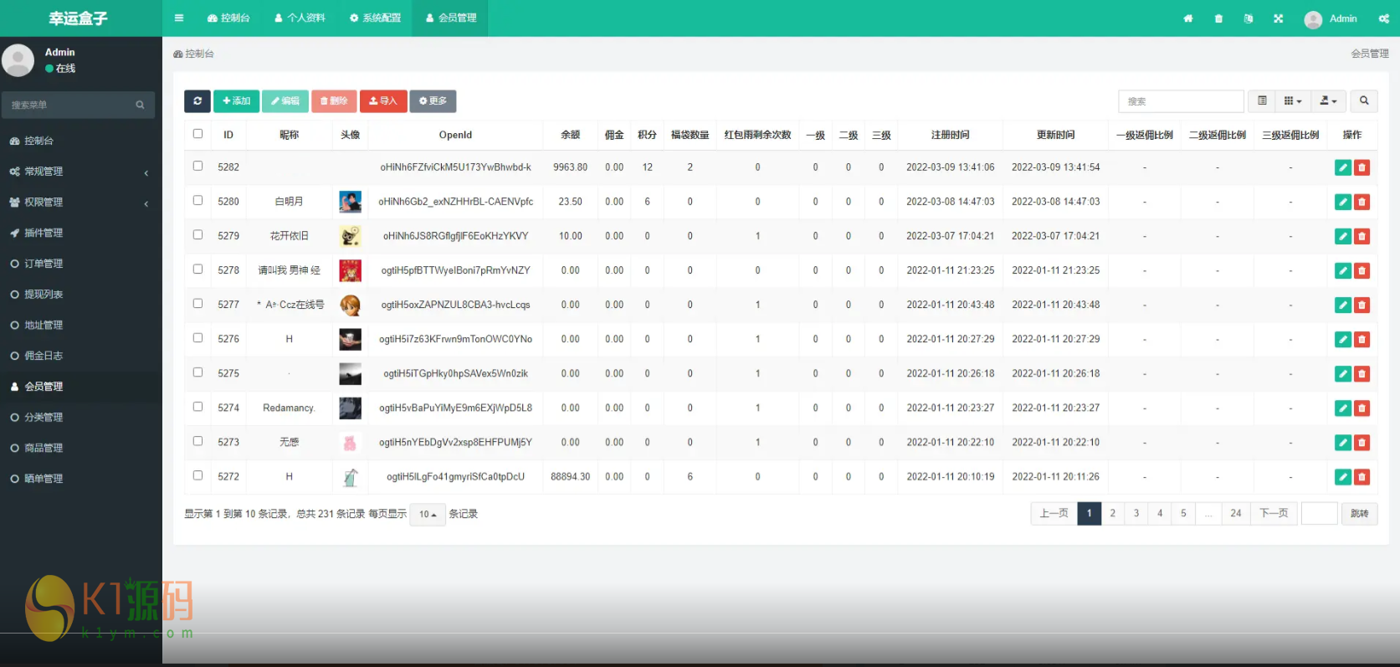
Task: Check the row 5280 checkbox
Action: coord(197,200)
